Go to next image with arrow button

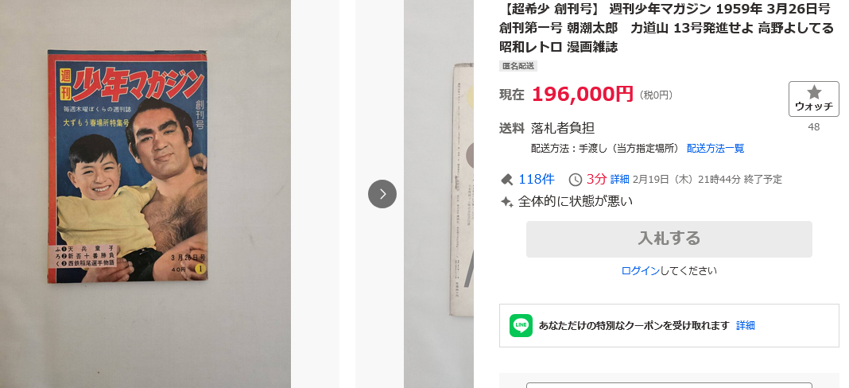tap(382, 194)
